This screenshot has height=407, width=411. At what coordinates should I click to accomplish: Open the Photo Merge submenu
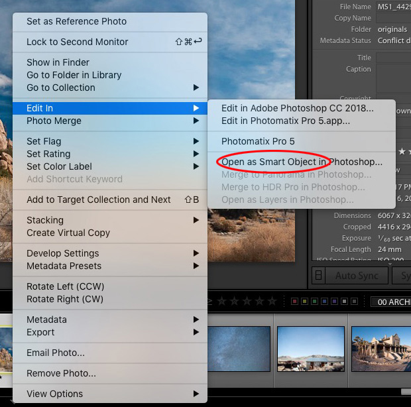[110, 121]
